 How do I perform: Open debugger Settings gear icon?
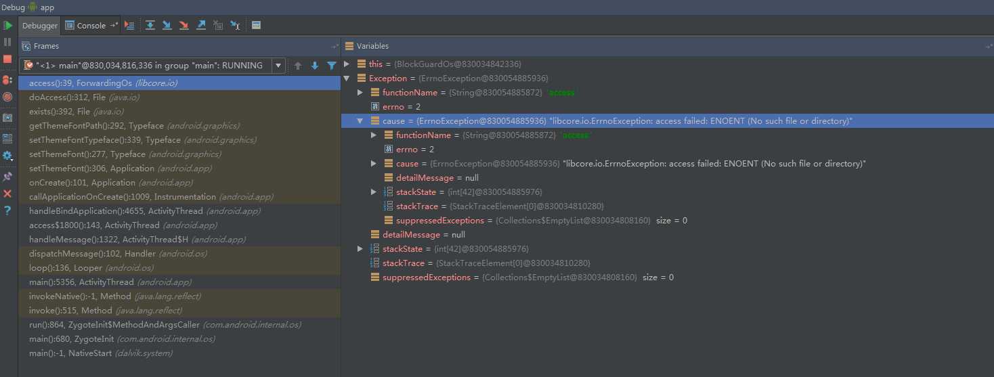[7, 156]
